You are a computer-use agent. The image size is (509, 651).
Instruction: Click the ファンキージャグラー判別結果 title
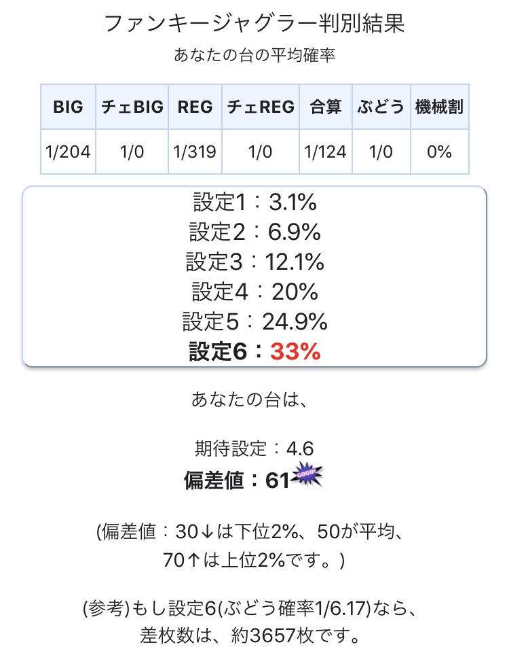click(x=254, y=23)
